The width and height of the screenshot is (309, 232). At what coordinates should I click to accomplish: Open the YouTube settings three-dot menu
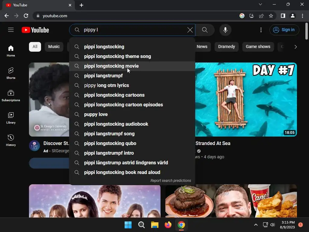coord(261,30)
